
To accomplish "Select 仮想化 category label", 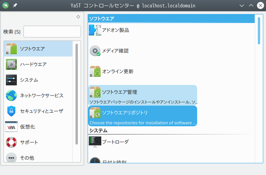I will coord(27,127).
